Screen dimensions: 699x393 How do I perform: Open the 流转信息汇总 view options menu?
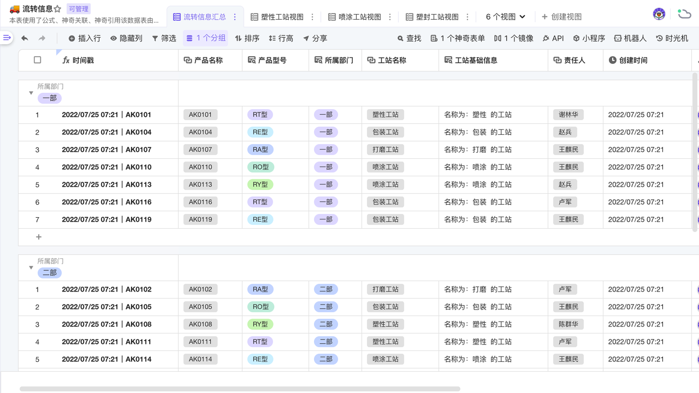coord(235,17)
